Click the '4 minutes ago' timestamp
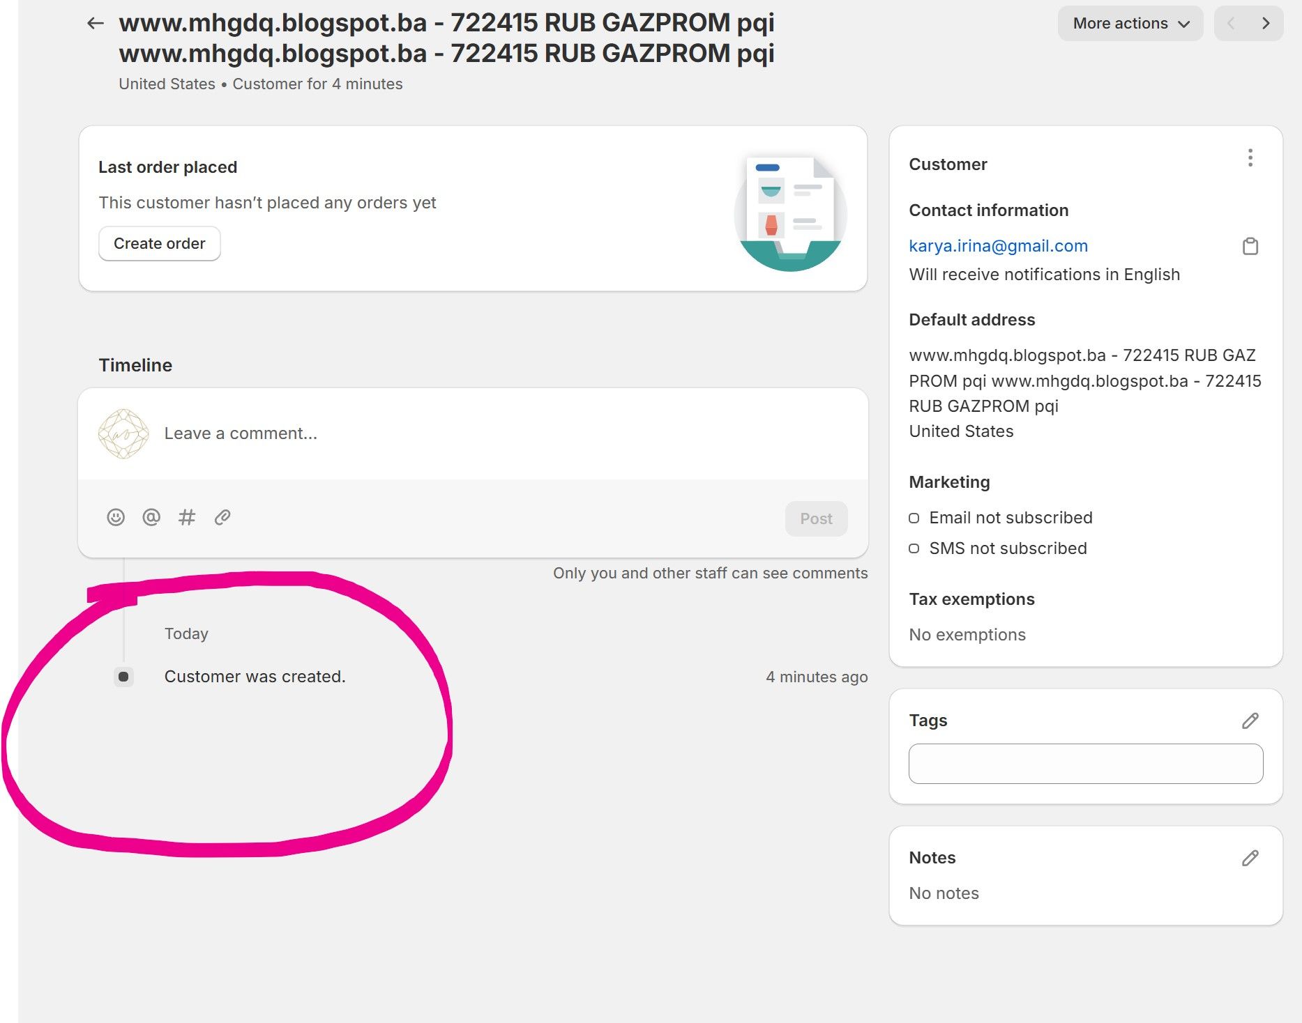This screenshot has width=1302, height=1023. 817,677
